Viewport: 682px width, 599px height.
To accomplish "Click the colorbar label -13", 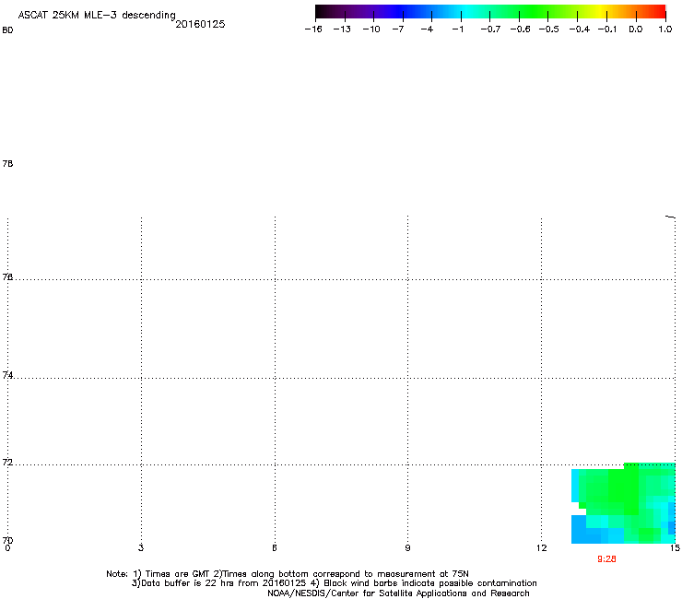I will tap(342, 29).
